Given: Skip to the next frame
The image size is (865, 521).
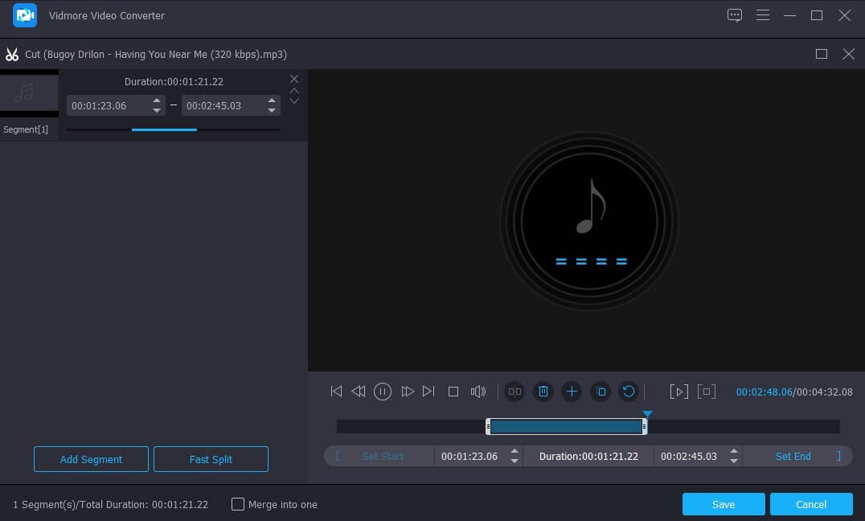Looking at the screenshot, I should (428, 392).
